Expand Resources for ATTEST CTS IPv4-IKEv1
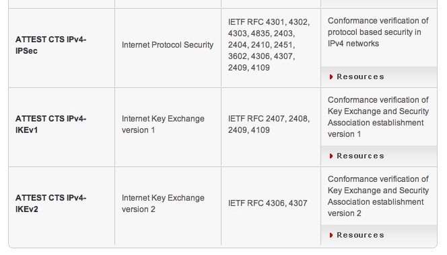 coord(360,156)
